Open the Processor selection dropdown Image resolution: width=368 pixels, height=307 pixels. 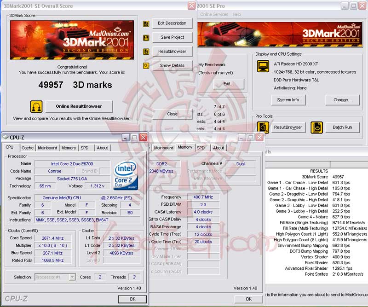click(72, 277)
